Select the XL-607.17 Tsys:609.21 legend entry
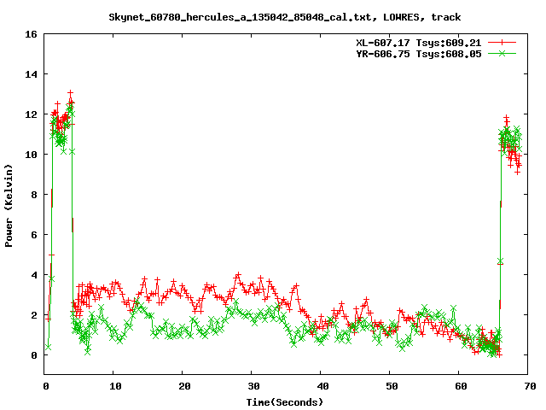Image resolution: width=546 pixels, height=410 pixels. click(x=419, y=43)
